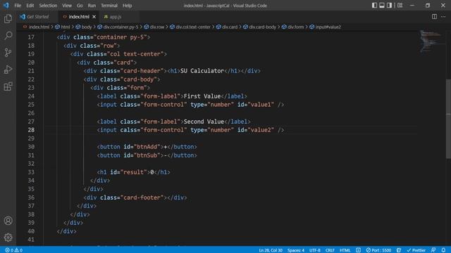Screen dimensions: 451x253
Task: Open the Explorer view in activity bar
Action: click(8, 19)
